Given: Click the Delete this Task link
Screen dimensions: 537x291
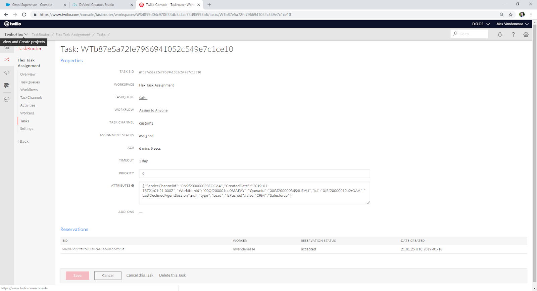Looking at the screenshot, I should pyautogui.click(x=172, y=275).
